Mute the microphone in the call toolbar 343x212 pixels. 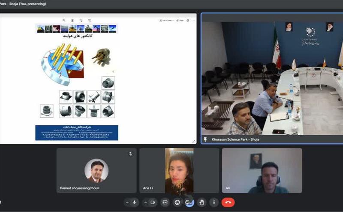pos(135,203)
